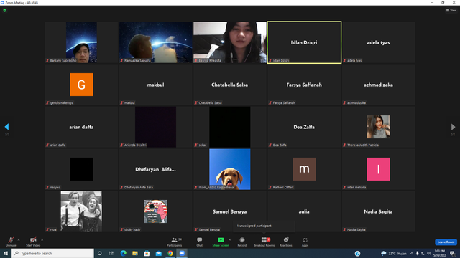Click the blue help icon in taskbar

coord(357,253)
